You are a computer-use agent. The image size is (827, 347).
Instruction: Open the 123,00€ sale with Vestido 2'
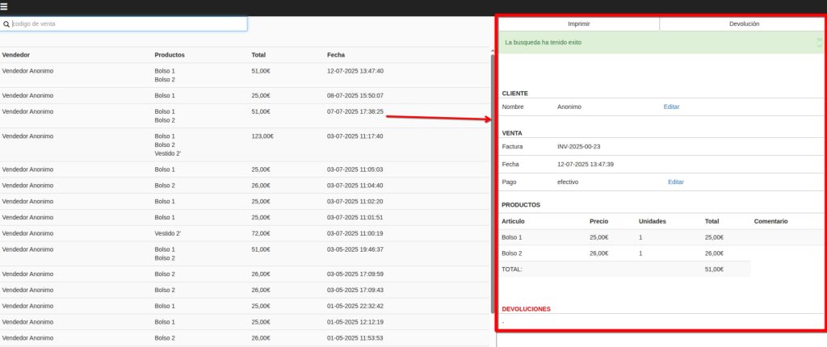point(242,144)
